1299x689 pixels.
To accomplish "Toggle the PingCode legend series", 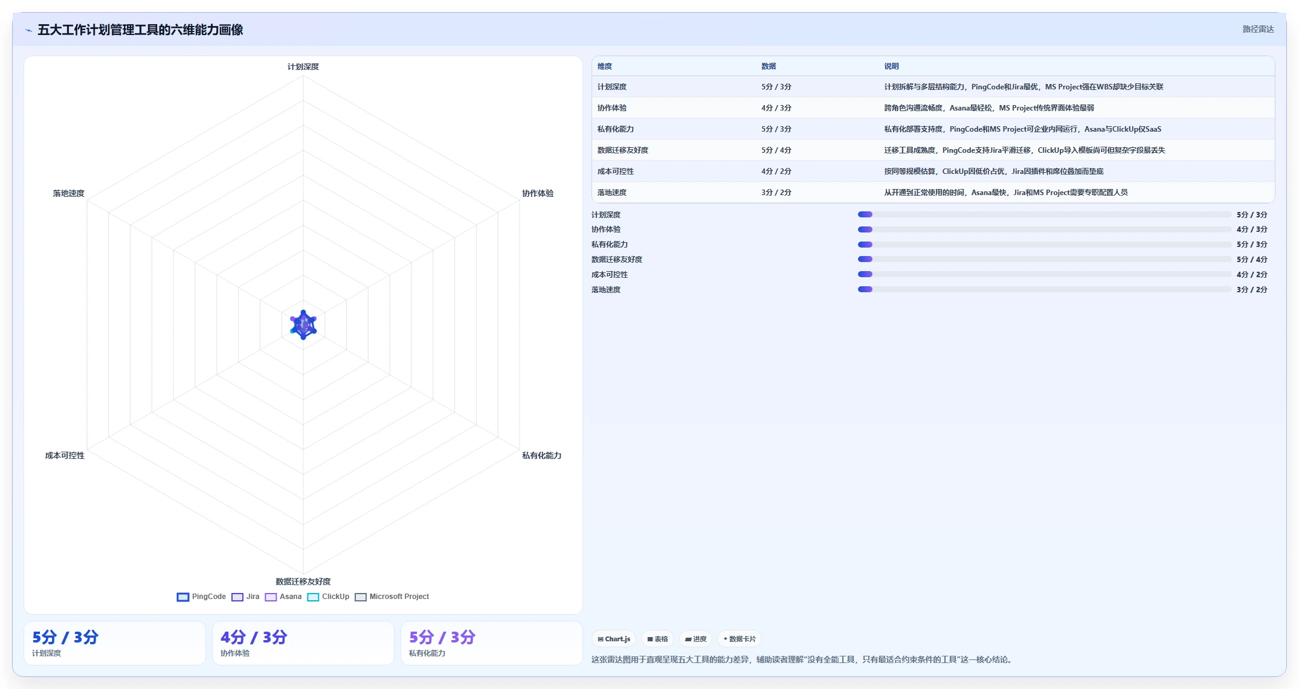I will pos(201,597).
